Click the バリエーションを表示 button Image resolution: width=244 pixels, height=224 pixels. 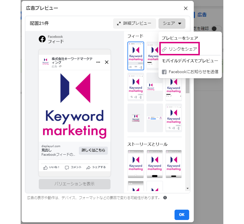(x=75, y=184)
